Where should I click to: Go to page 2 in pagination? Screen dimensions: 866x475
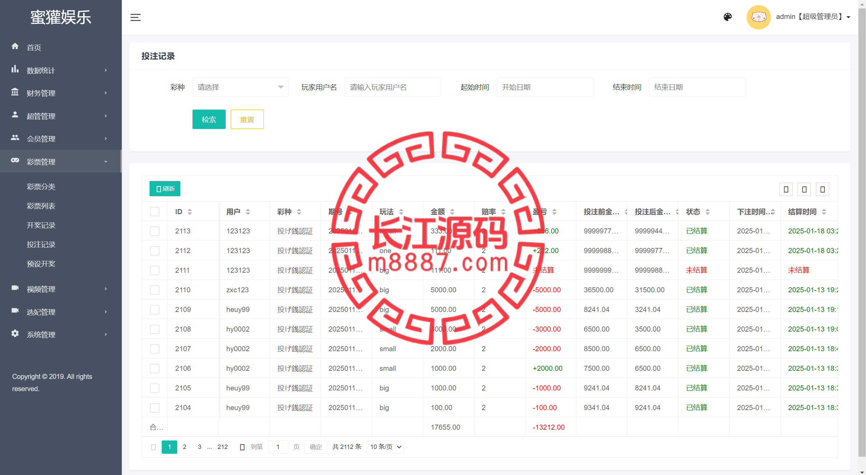point(184,447)
